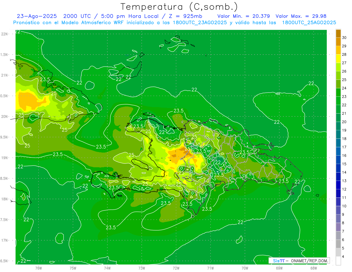Image resolution: width=352 pixels, height=272 pixels.
Task: Click 'Pronóstico con el Modelo Atmósferico WRF' text
Action: (70, 23)
